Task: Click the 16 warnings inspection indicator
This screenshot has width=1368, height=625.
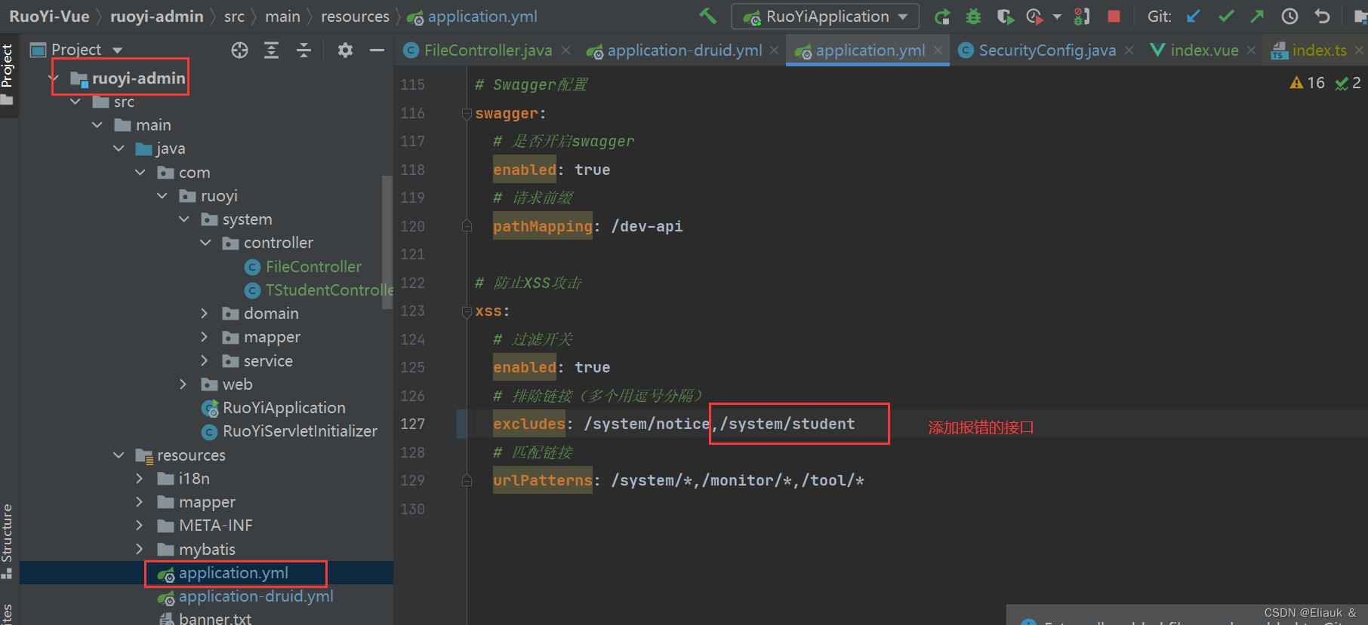Action: 1307,83
